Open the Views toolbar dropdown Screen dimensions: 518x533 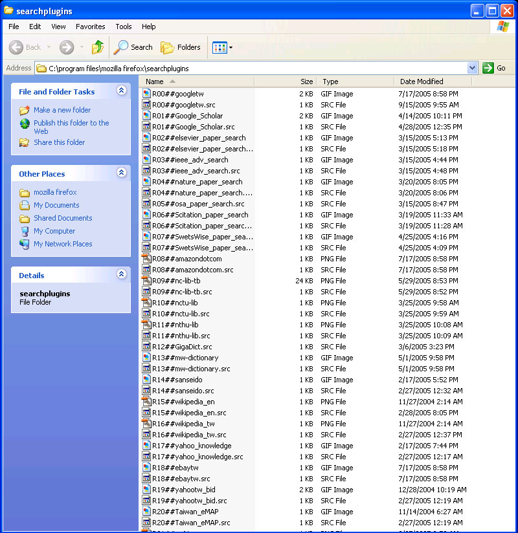[x=223, y=47]
